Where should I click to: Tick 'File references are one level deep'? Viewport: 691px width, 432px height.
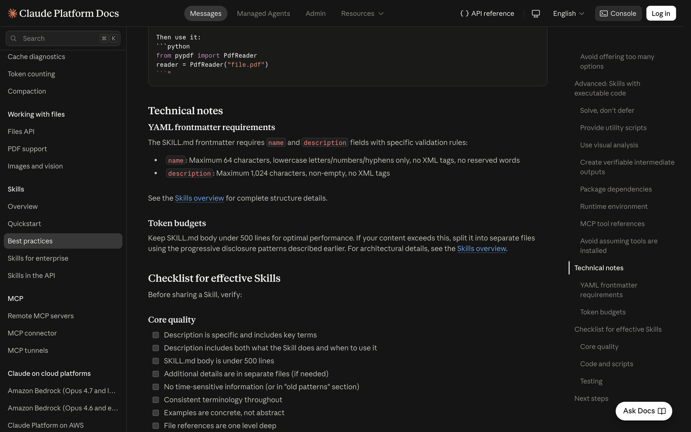[155, 426]
